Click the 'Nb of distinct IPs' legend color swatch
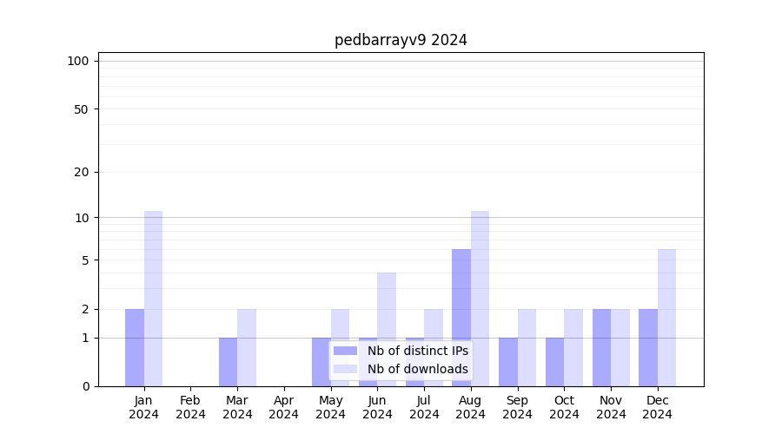The width and height of the screenshot is (782, 434). click(x=345, y=351)
